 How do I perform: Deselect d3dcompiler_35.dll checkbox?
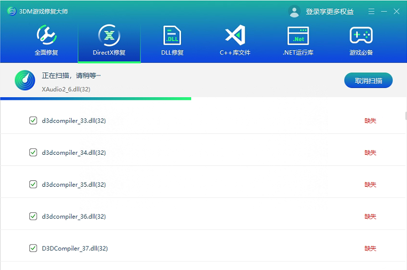point(33,185)
